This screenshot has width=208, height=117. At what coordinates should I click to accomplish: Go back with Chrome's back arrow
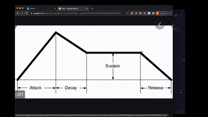pyautogui.click(x=18, y=13)
